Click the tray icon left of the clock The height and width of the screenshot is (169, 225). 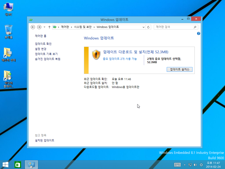coord(201,165)
